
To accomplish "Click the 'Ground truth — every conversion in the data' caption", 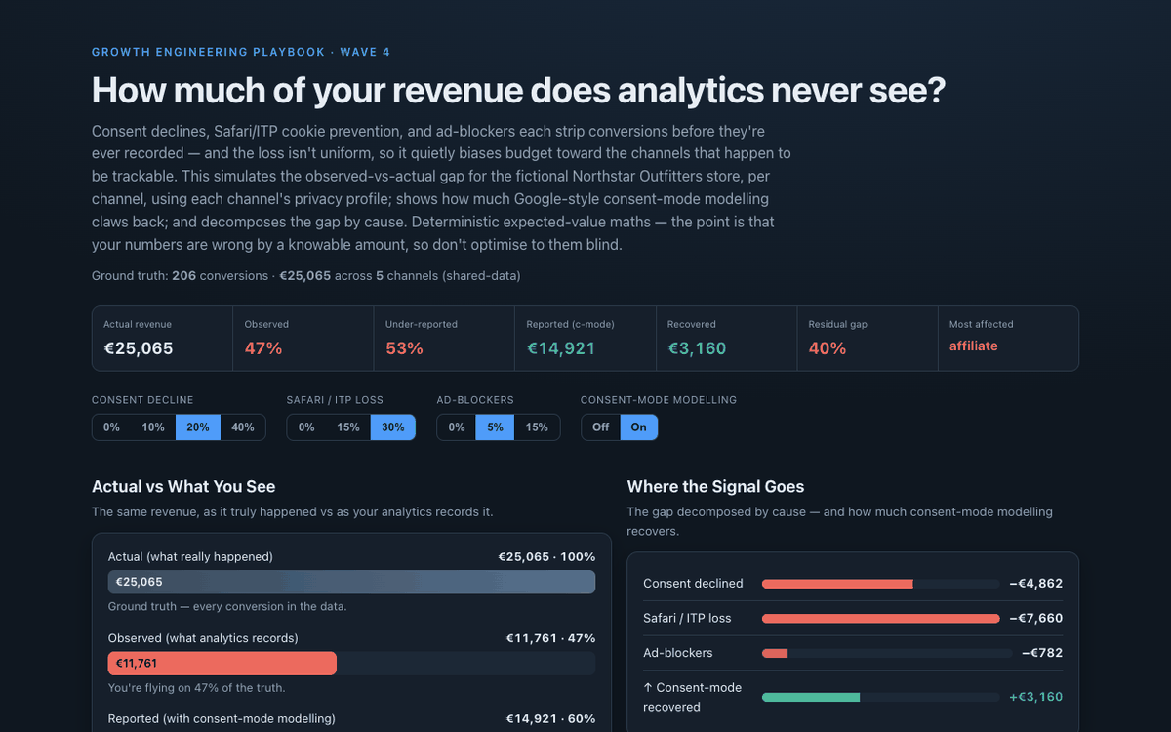I will point(227,606).
